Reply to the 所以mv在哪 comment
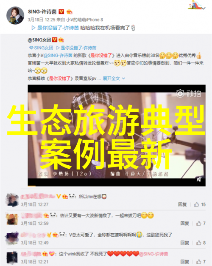 [x=182, y=204]
